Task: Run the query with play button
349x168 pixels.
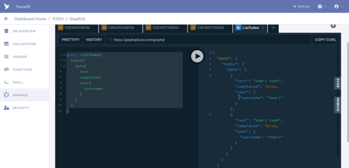Action: 197,56
